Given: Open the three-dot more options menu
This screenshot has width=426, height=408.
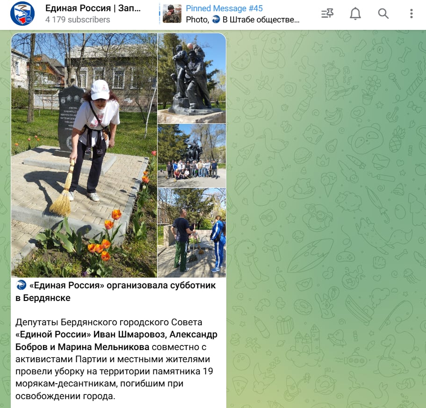Looking at the screenshot, I should tap(412, 13).
